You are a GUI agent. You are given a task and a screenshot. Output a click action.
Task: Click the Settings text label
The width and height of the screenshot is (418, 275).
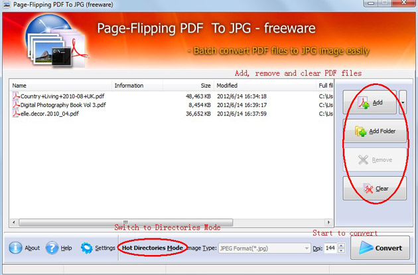(x=105, y=248)
